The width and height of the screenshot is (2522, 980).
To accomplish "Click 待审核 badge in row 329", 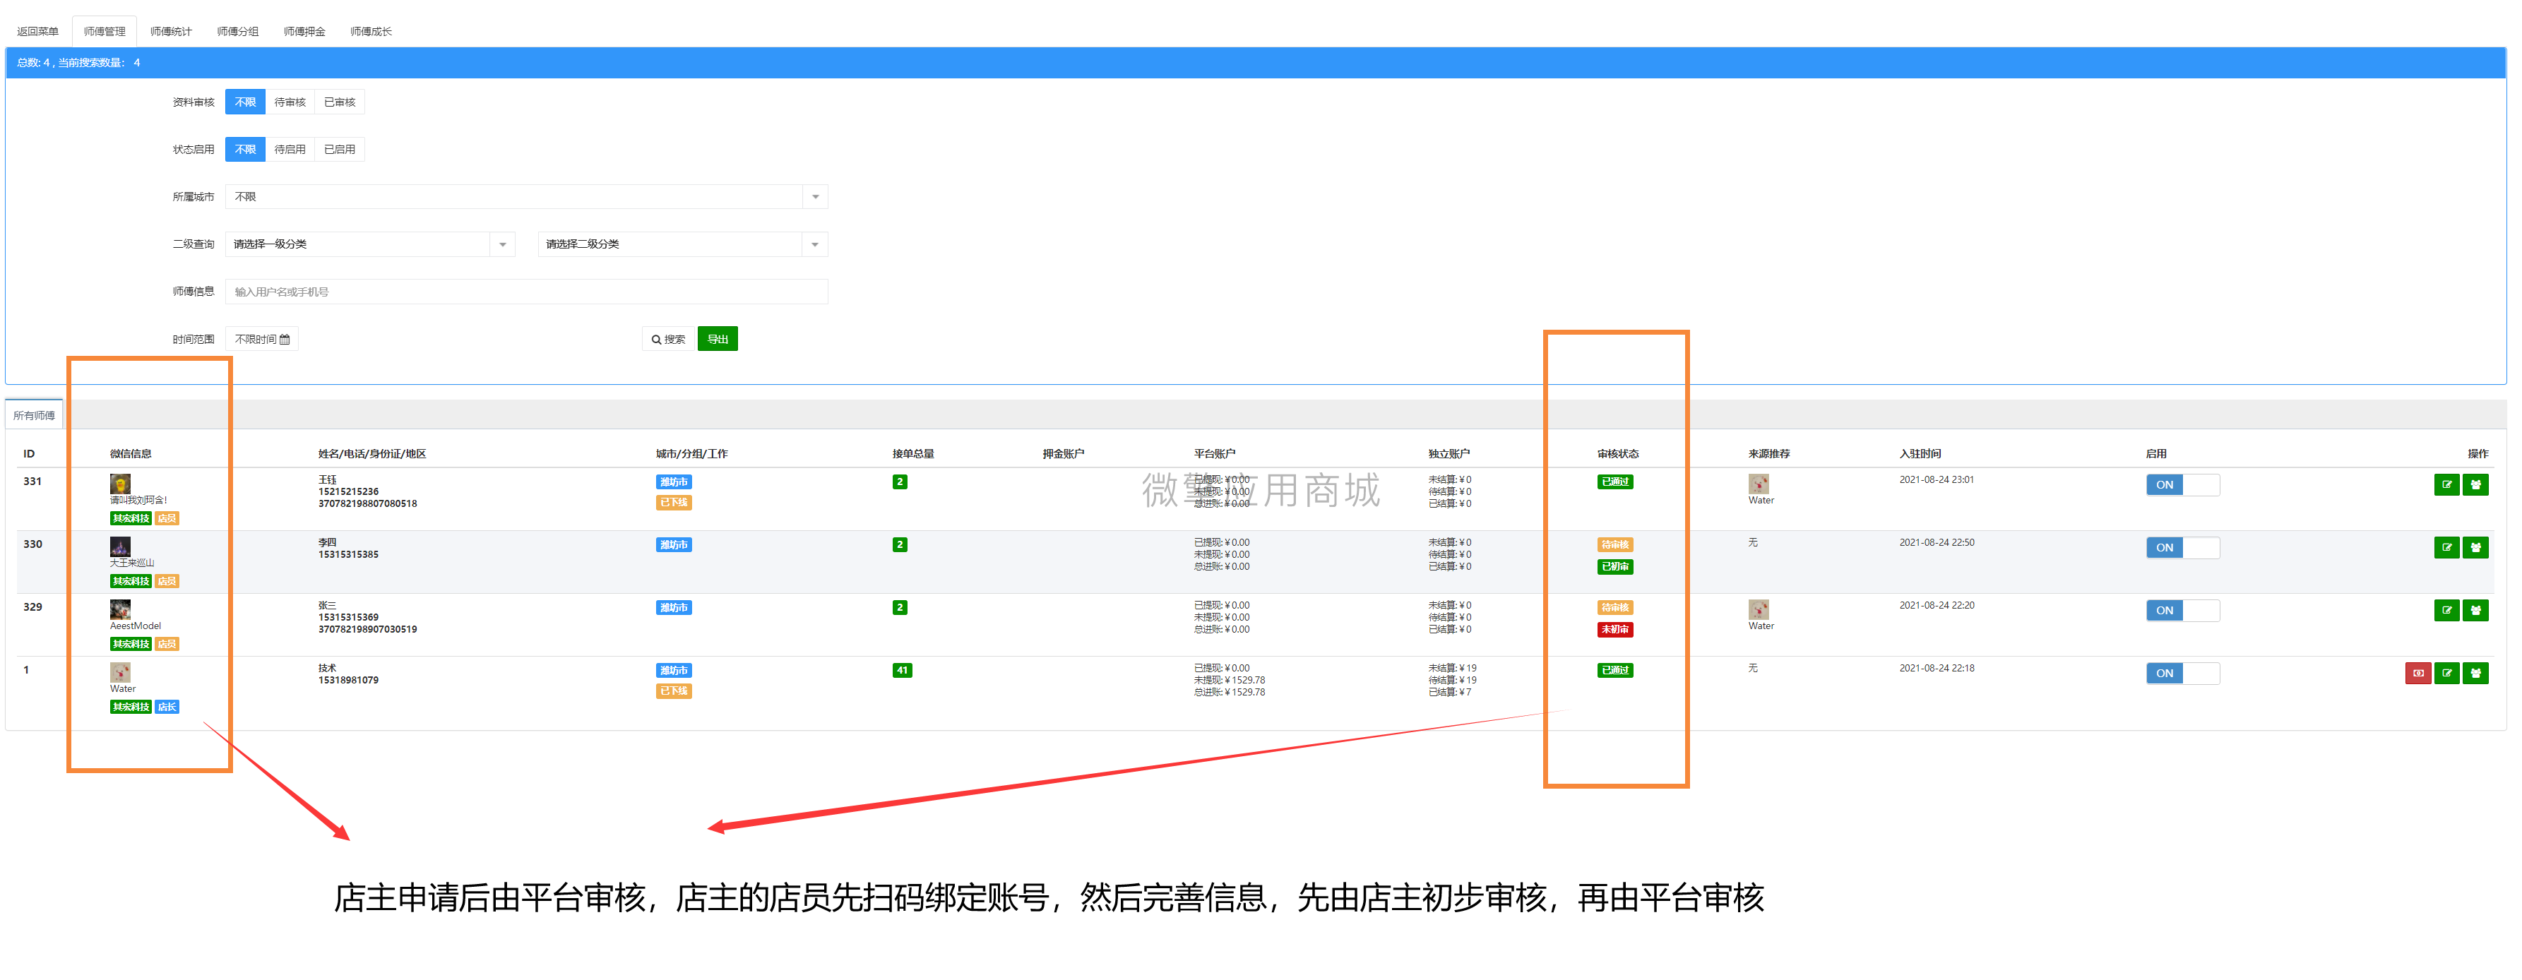I will click(x=1614, y=607).
